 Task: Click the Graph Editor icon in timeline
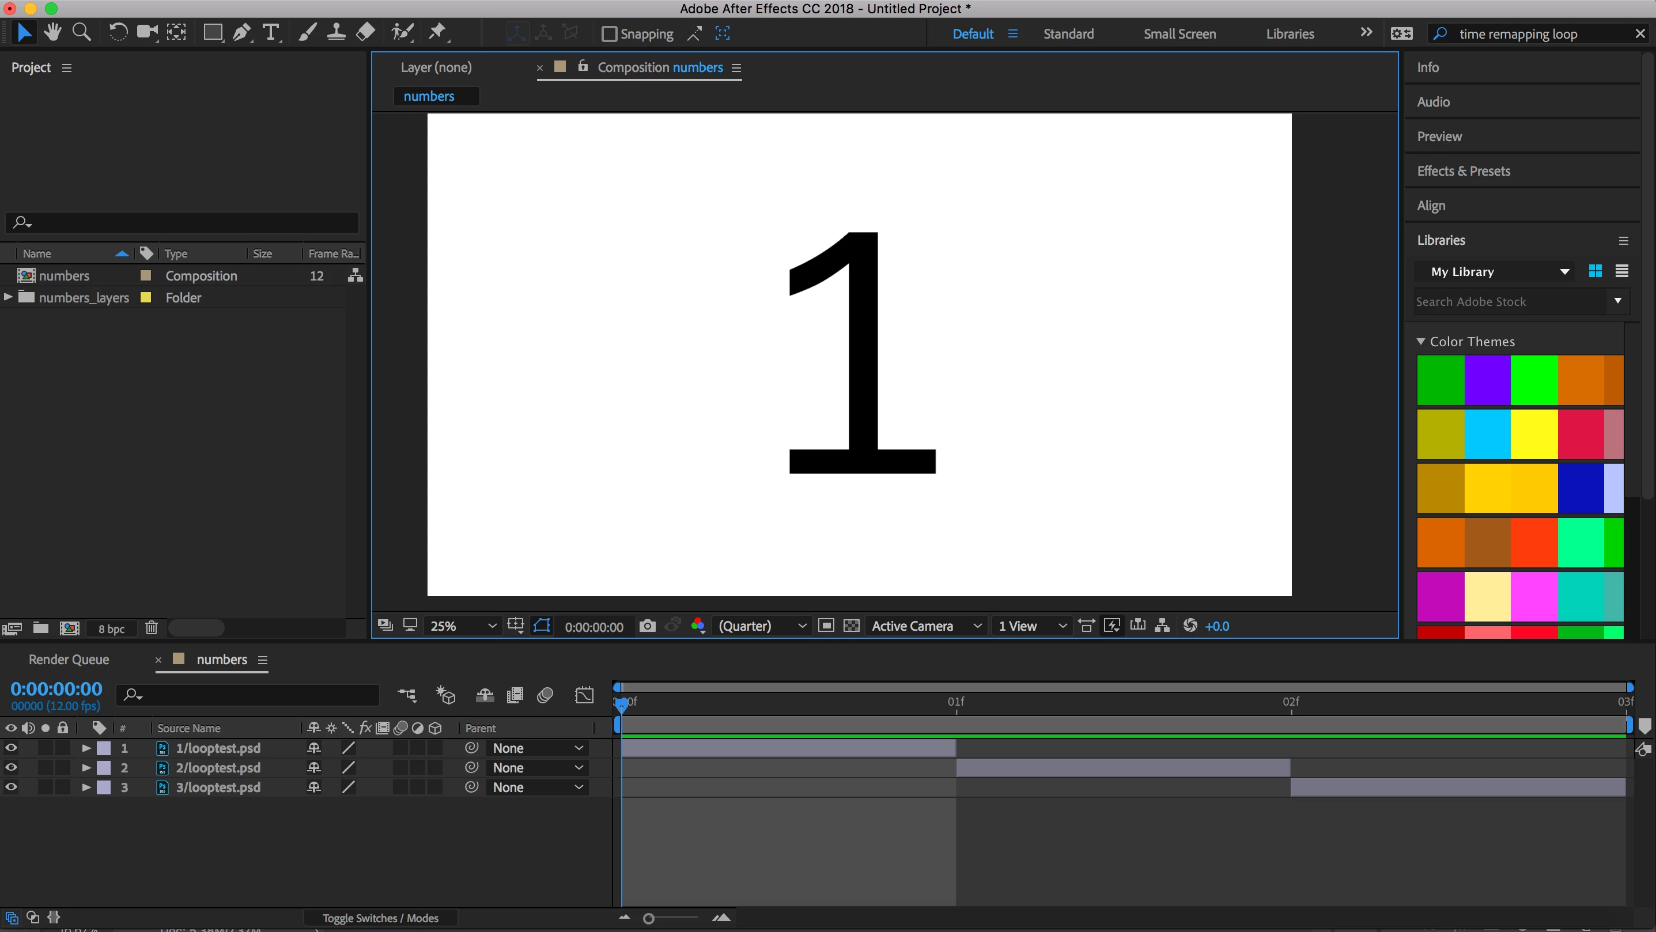point(584,695)
